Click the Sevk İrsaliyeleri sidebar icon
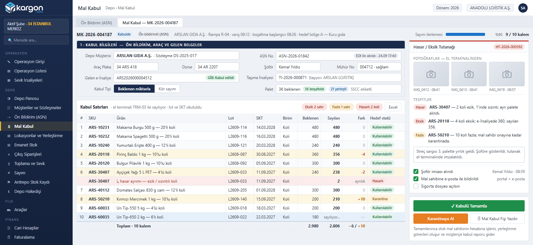533x245 pixels. (9, 80)
